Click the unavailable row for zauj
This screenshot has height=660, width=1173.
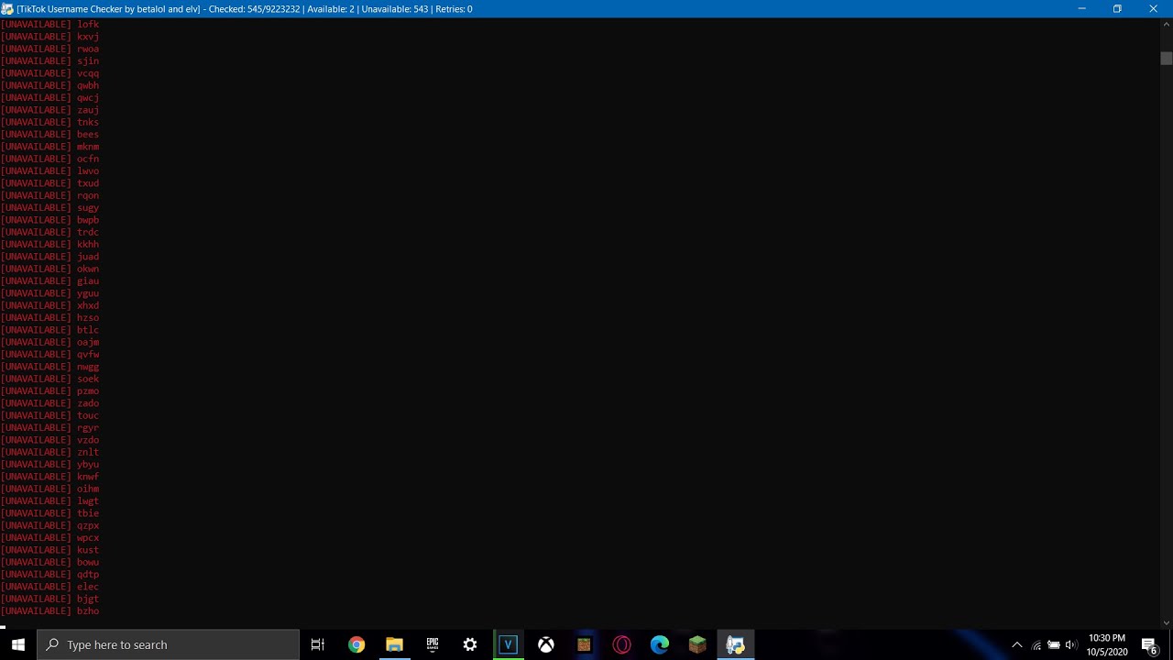click(x=49, y=110)
